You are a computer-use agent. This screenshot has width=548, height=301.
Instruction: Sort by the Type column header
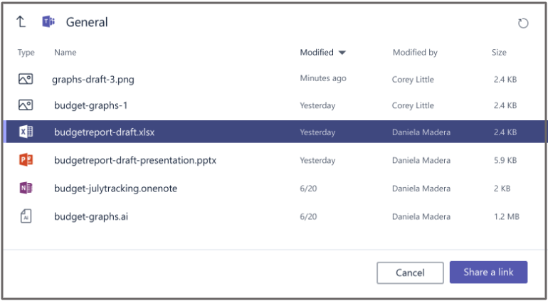(x=26, y=53)
